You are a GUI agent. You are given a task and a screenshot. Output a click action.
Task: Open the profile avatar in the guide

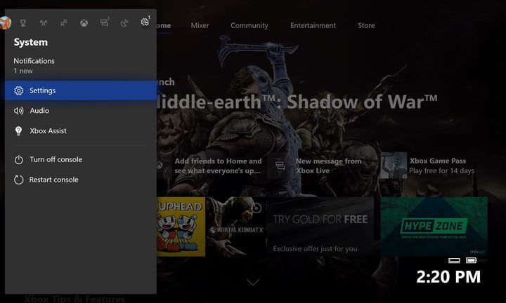[x=6, y=23]
